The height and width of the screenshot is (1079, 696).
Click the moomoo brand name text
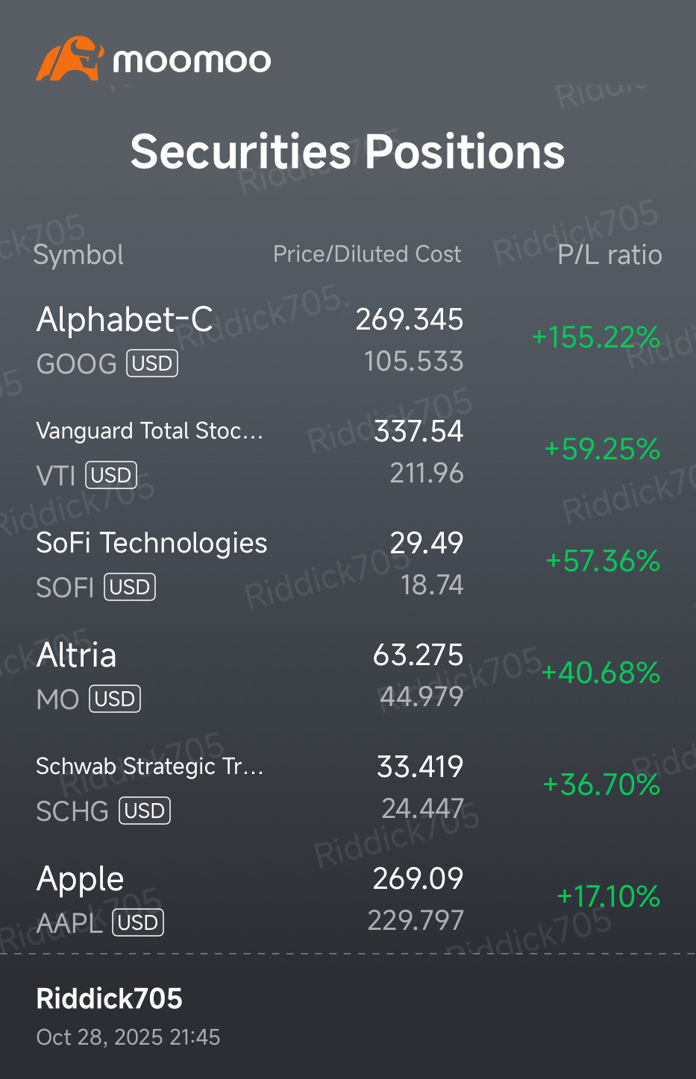pos(192,60)
